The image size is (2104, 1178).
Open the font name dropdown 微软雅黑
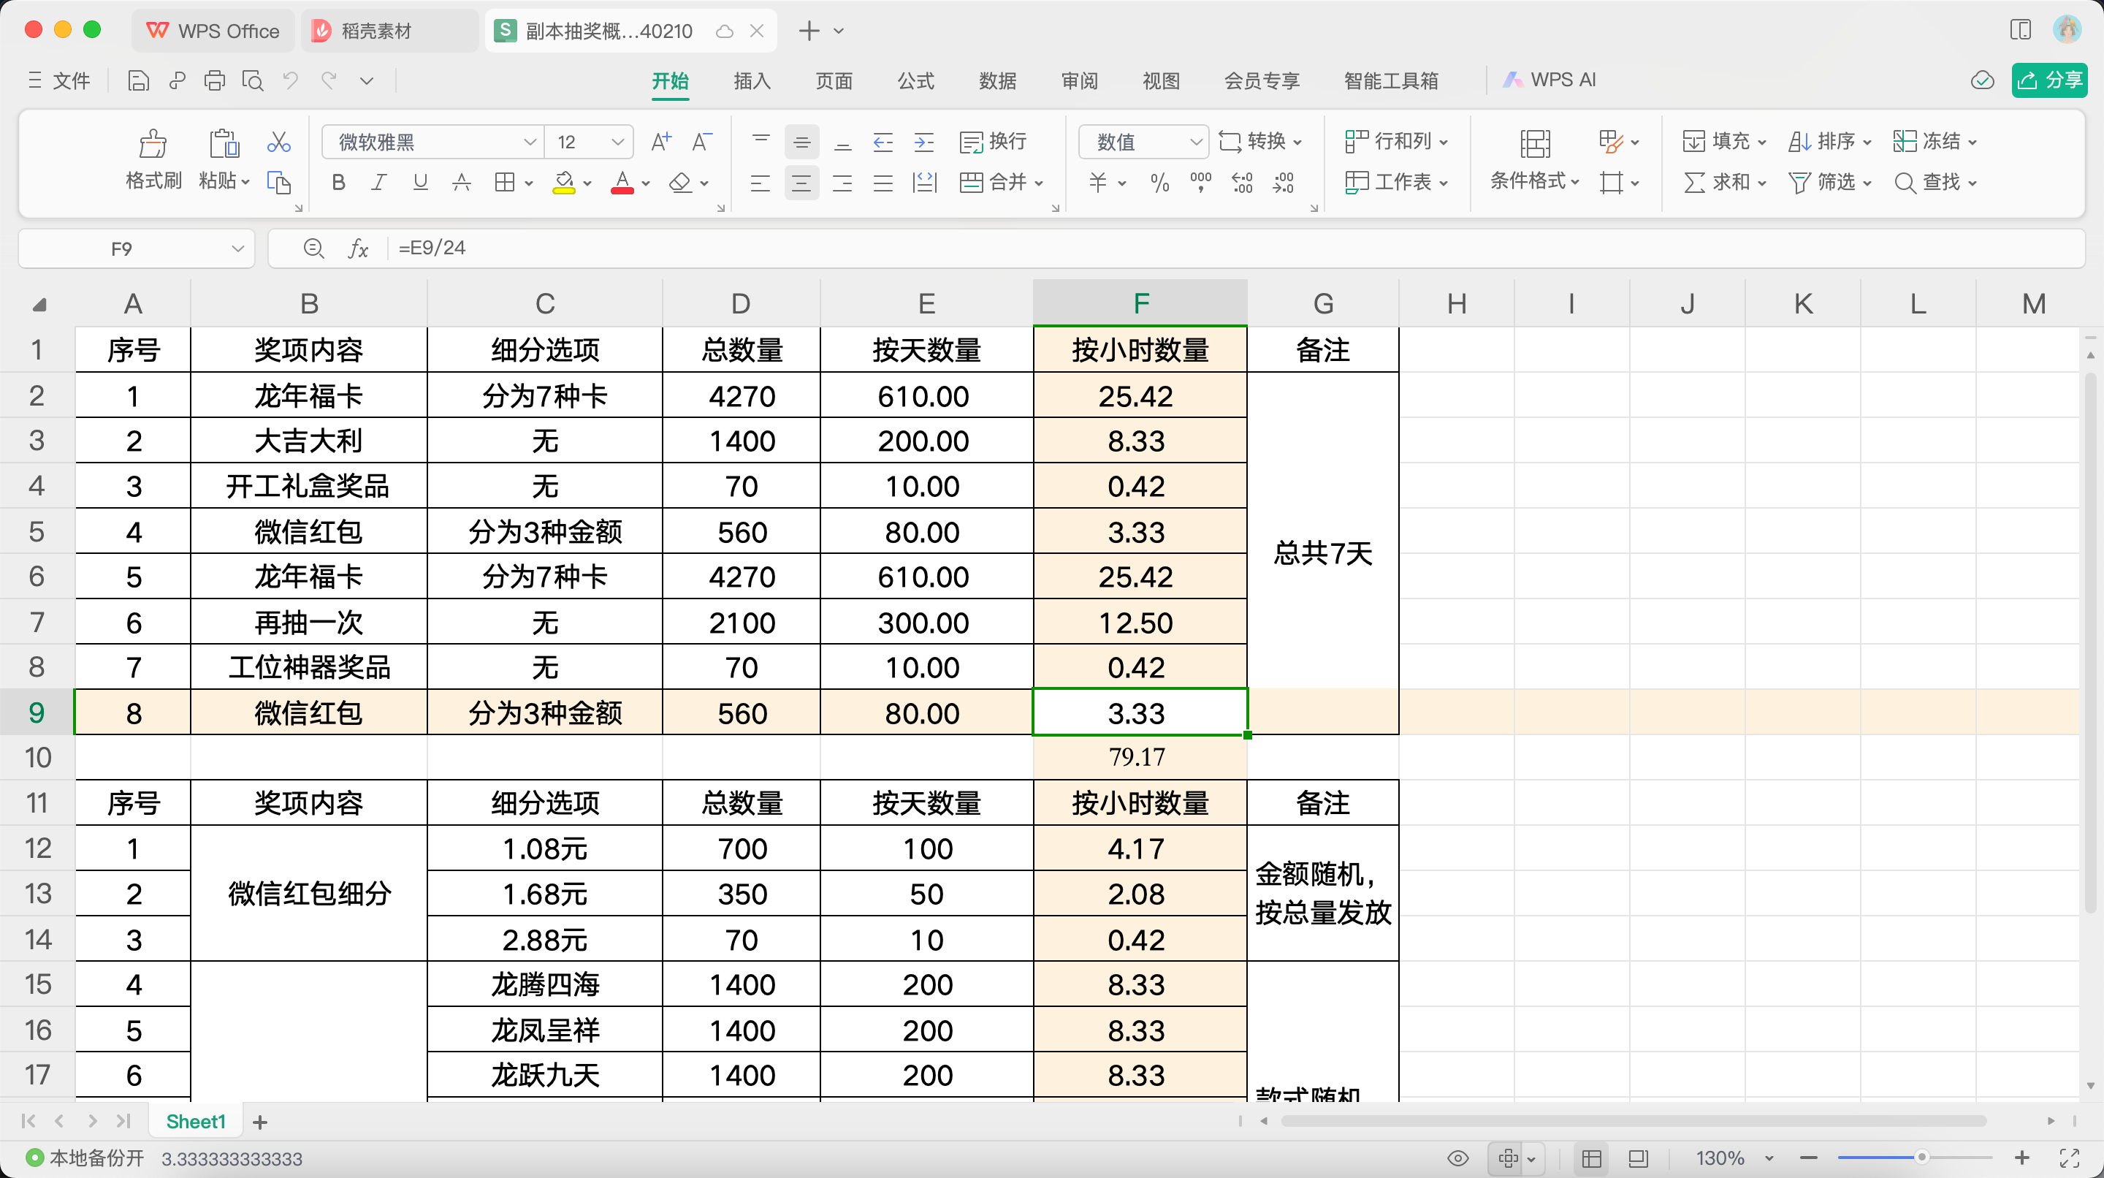tap(529, 142)
